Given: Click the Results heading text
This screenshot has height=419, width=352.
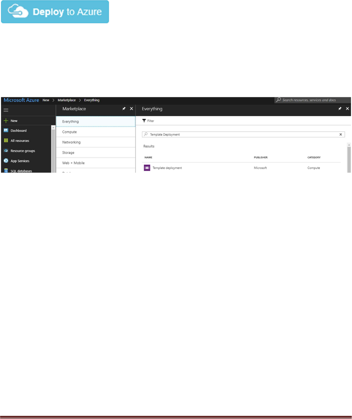Looking at the screenshot, I should (149, 146).
